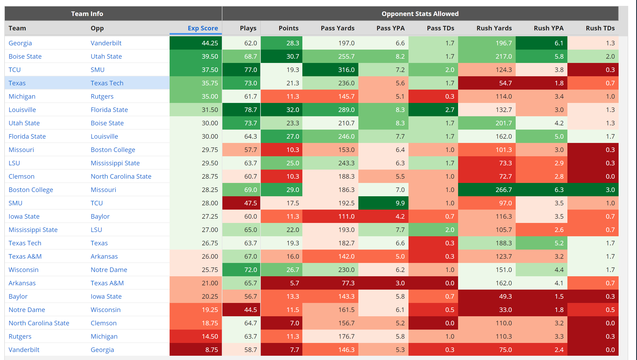Open Vanderbilt opponent link in Georgia row
Image resolution: width=637 pixels, height=360 pixels.
coord(106,43)
